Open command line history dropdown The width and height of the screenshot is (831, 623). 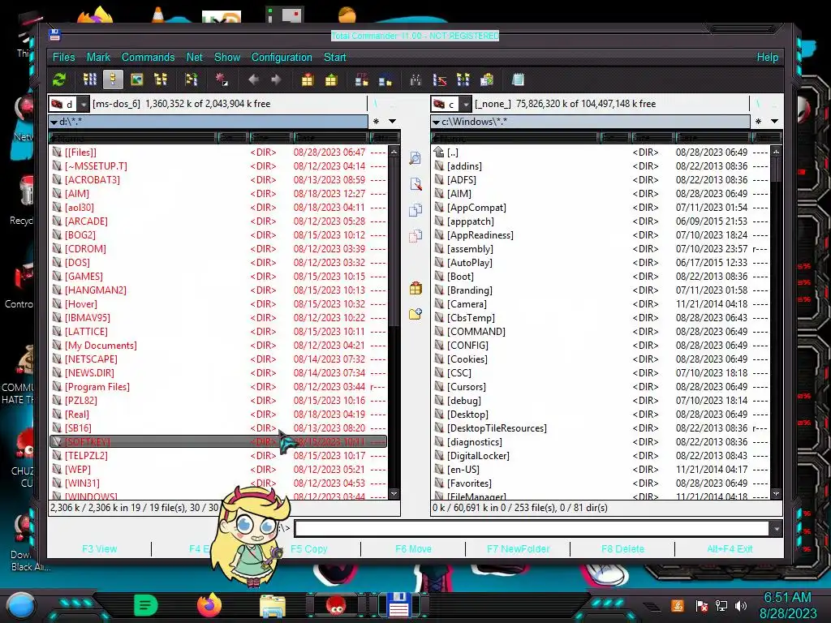point(776,528)
